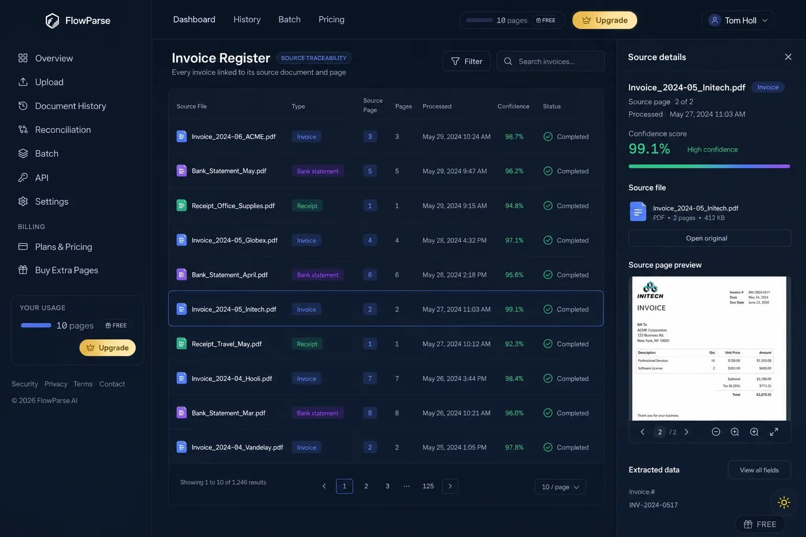
Task: Expand source page preview to fullscreen
Action: click(x=773, y=432)
